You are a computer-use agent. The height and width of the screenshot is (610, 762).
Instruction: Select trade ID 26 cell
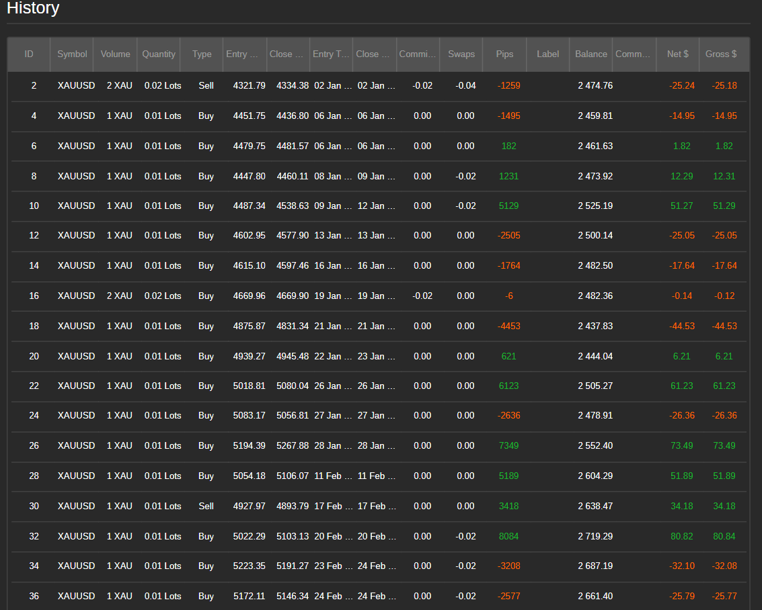[x=34, y=445]
